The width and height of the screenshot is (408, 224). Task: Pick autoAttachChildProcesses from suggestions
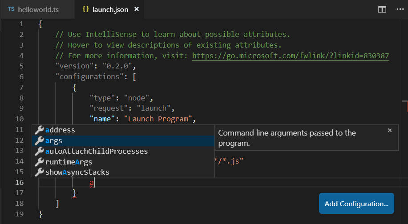97,151
